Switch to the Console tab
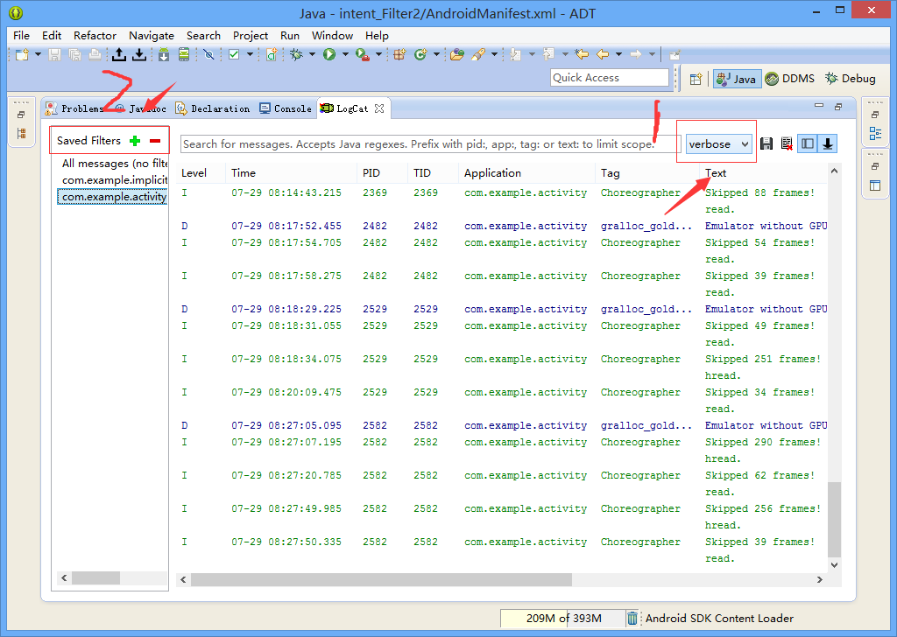Image resolution: width=897 pixels, height=637 pixels. (x=286, y=108)
